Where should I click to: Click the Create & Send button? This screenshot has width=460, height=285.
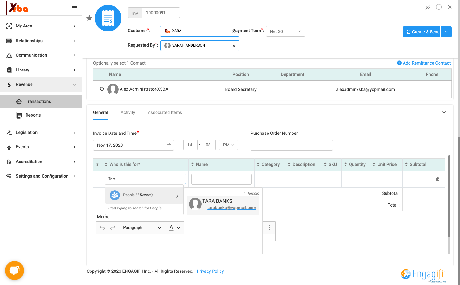click(422, 32)
